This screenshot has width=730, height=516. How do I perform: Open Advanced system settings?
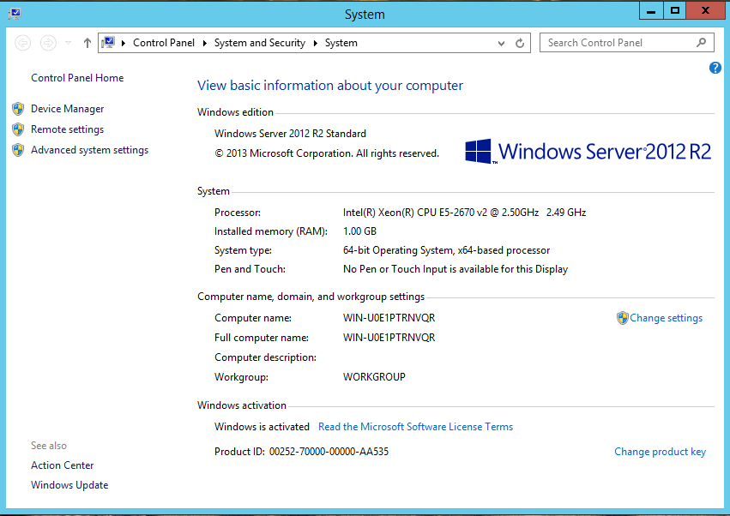click(89, 150)
